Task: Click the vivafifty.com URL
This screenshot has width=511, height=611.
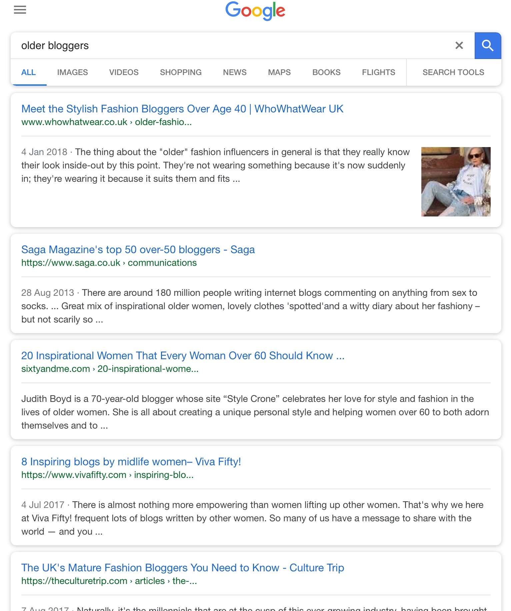Action: pos(107,475)
